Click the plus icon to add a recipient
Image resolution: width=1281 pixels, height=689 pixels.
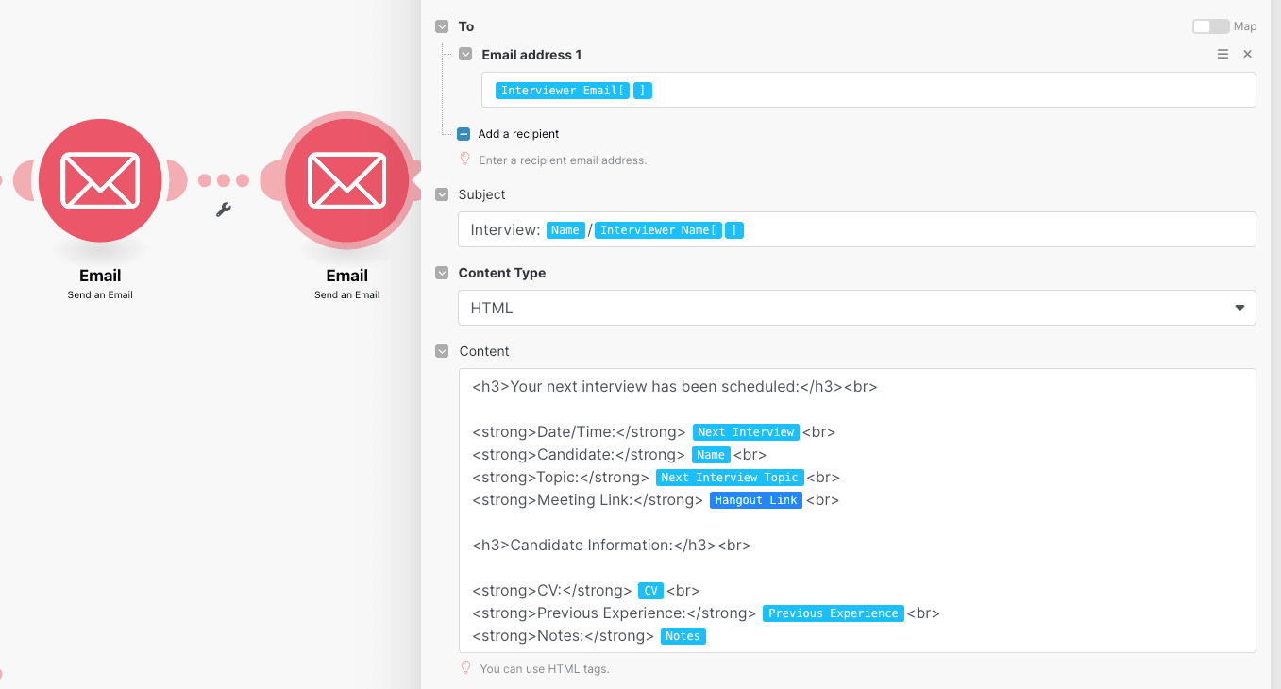(x=462, y=133)
